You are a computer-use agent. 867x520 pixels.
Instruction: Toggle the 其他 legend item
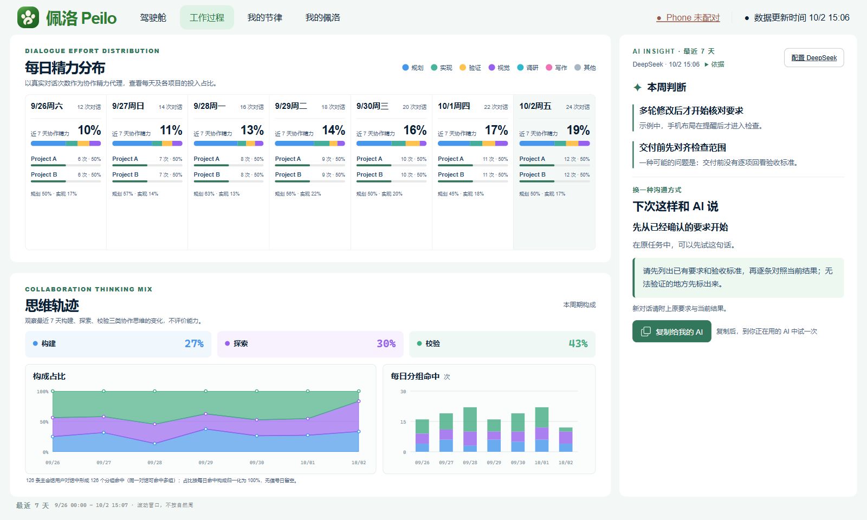pos(585,68)
